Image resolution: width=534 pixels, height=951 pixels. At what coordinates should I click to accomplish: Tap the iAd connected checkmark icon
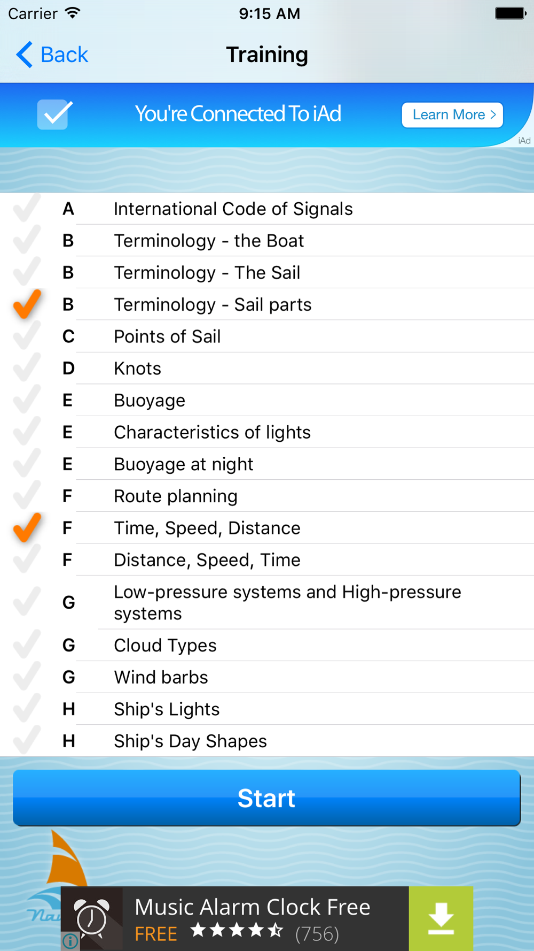click(x=54, y=114)
